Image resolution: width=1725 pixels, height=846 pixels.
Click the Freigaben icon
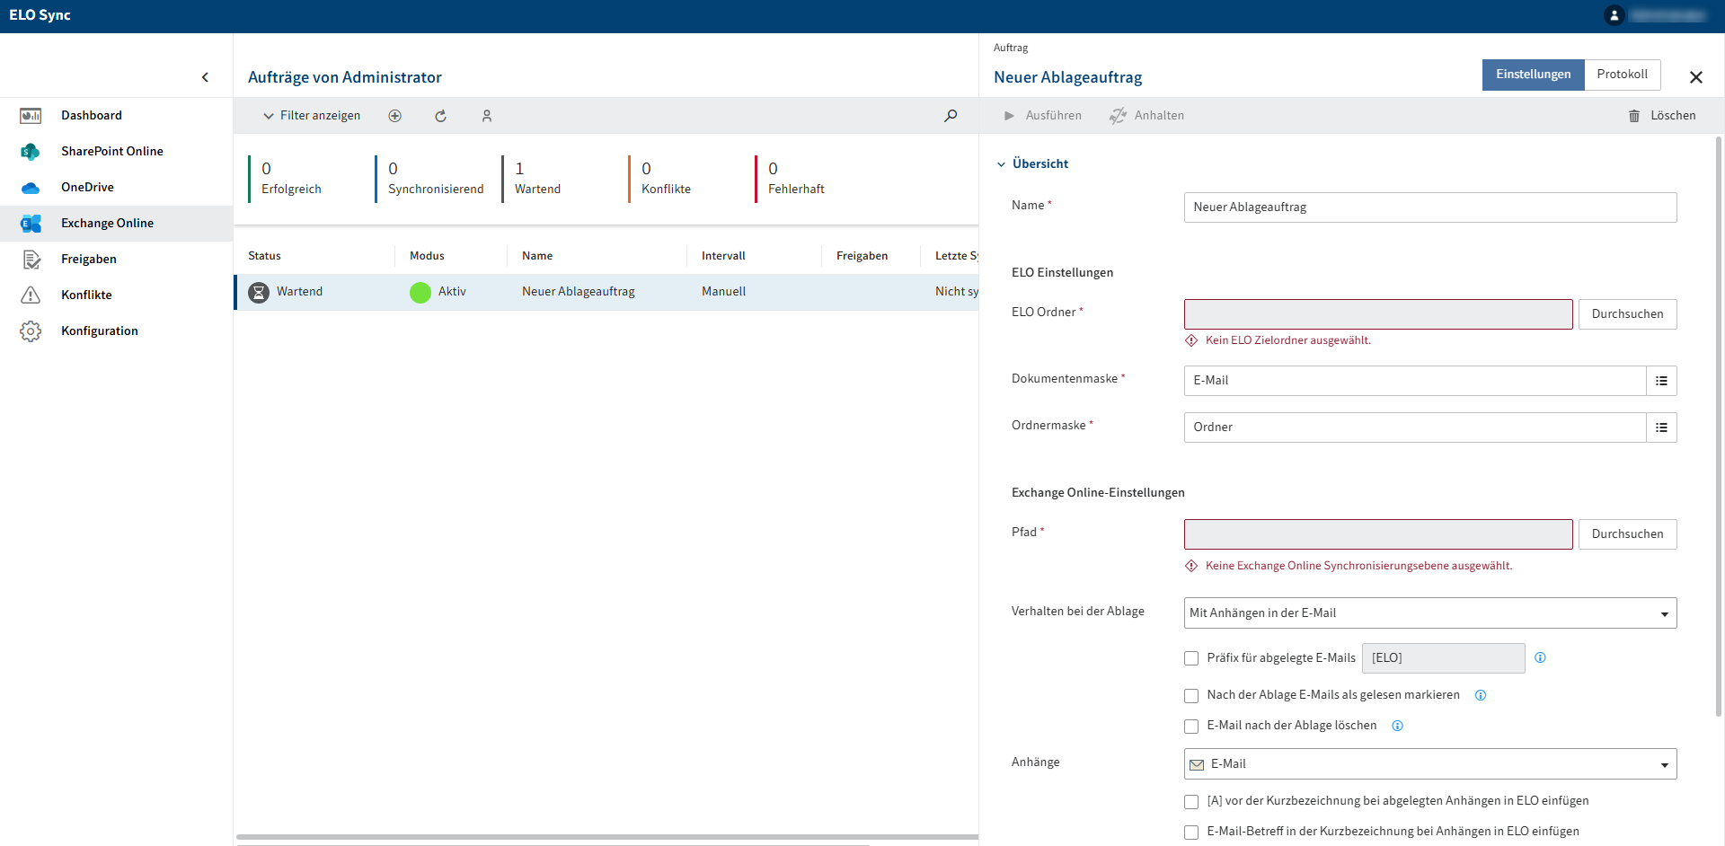31,260
